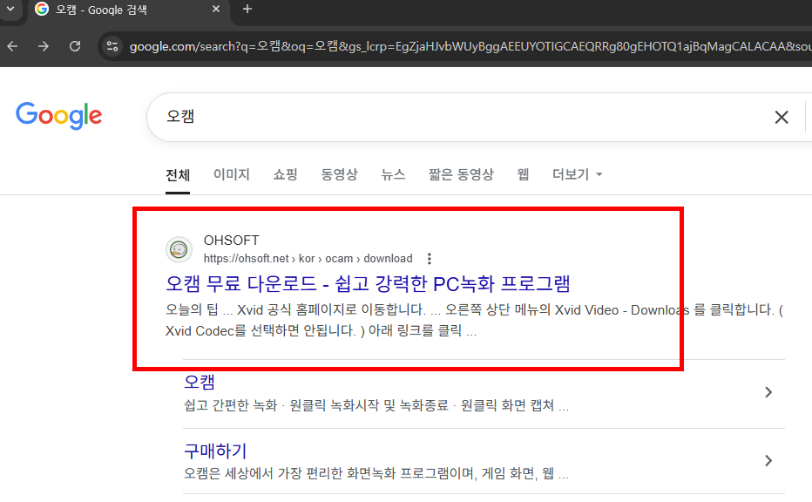Viewport: 812px width, 502px height.
Task: Open site permissions via the tune icon
Action: (x=113, y=46)
